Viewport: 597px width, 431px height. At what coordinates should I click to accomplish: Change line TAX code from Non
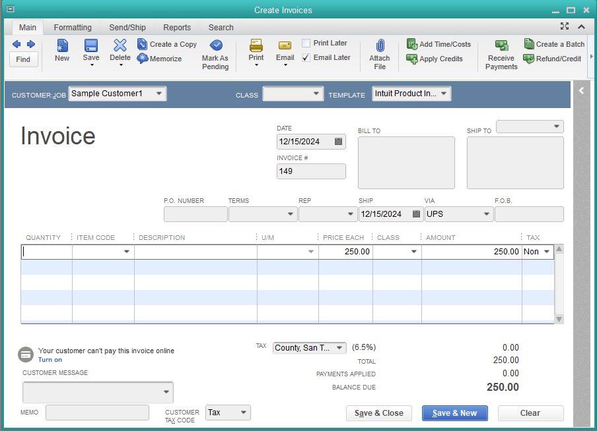coord(547,252)
